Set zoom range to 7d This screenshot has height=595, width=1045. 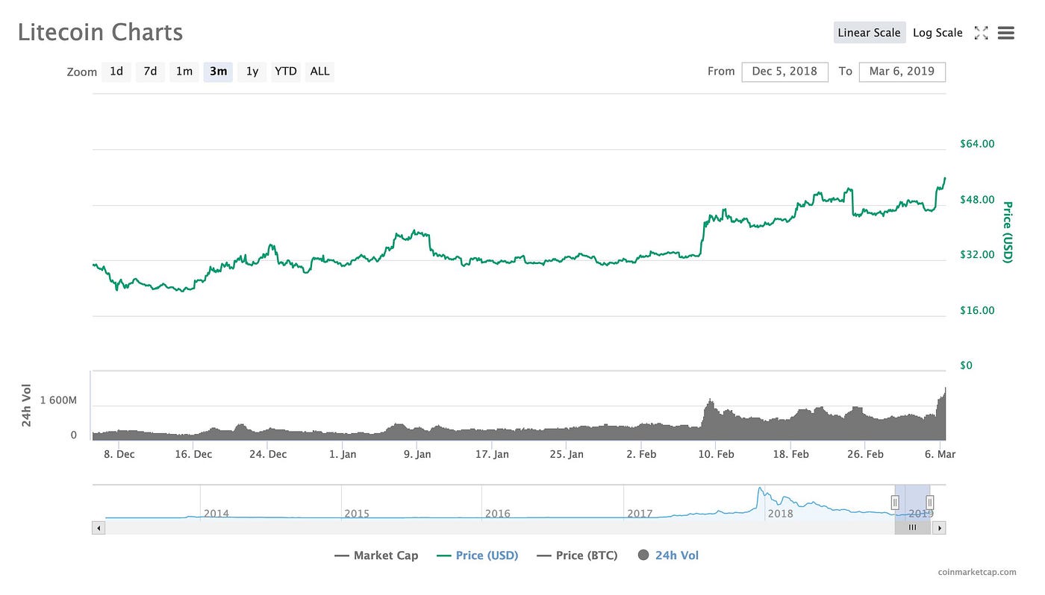(x=150, y=72)
